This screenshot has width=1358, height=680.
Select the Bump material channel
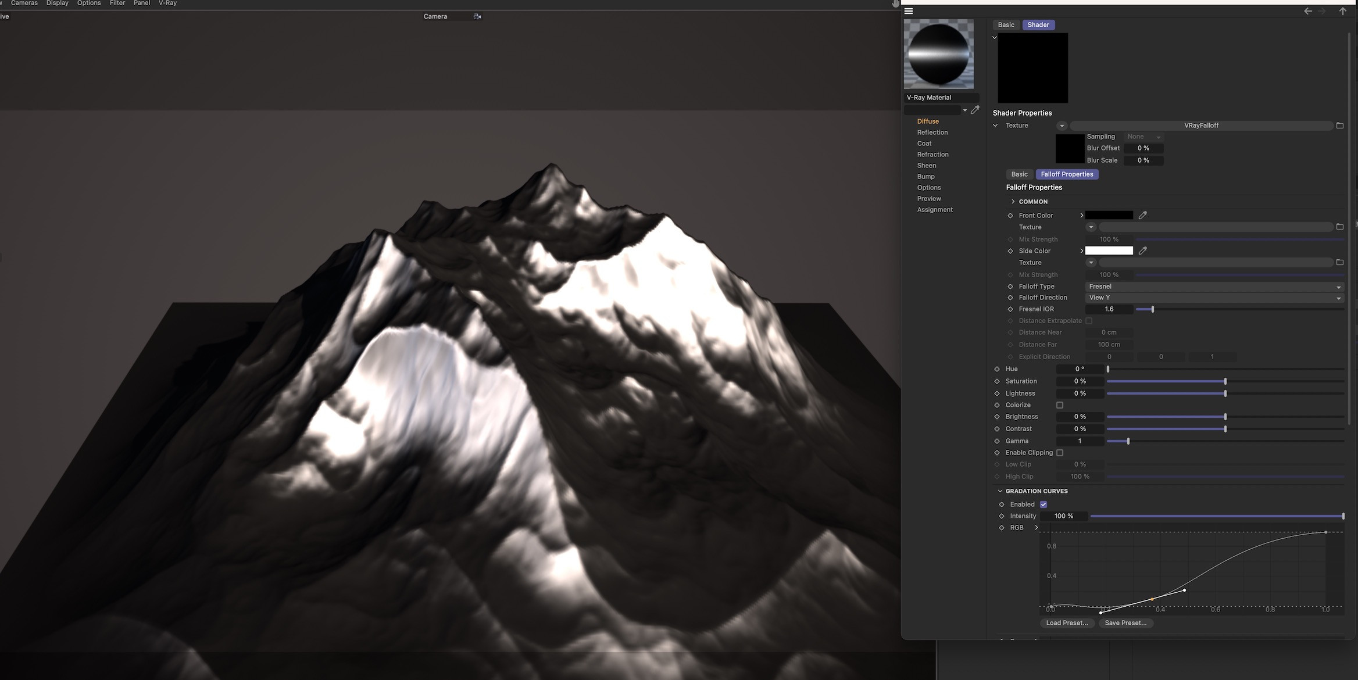926,177
